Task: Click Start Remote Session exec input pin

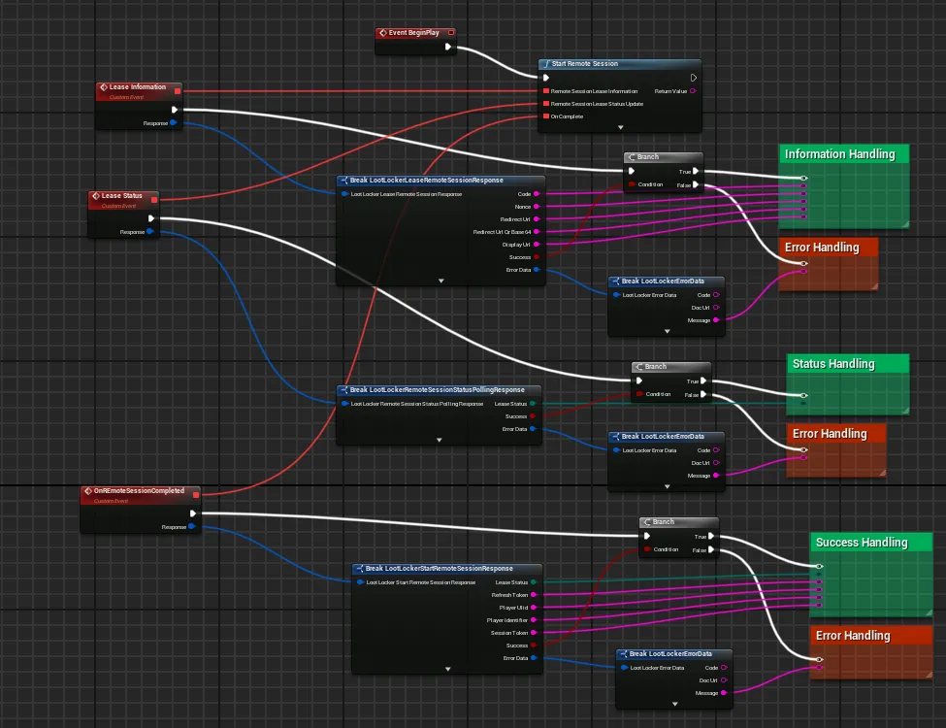Action: (x=546, y=78)
